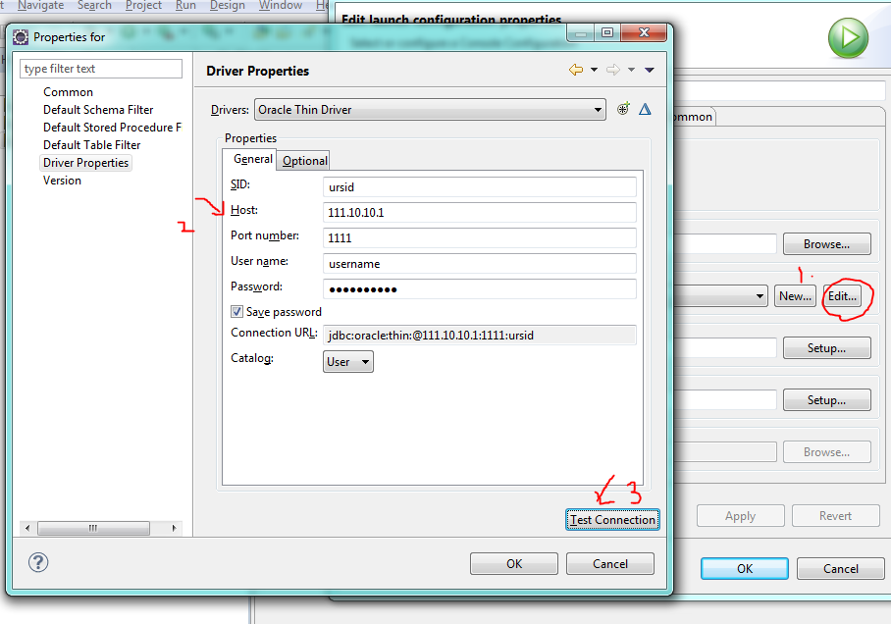Click the green Run icon in launch configuration window
Screen dimensions: 891x624
(848, 38)
